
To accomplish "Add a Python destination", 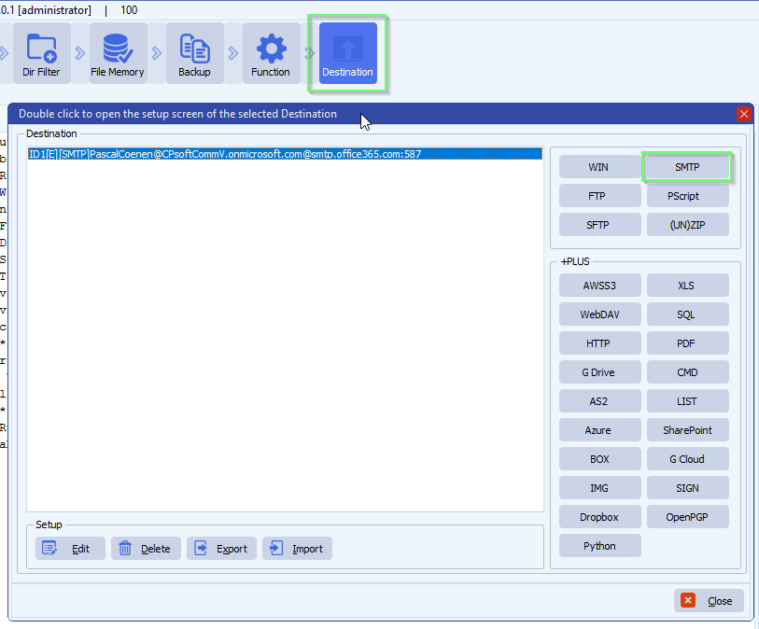I will pos(599,545).
